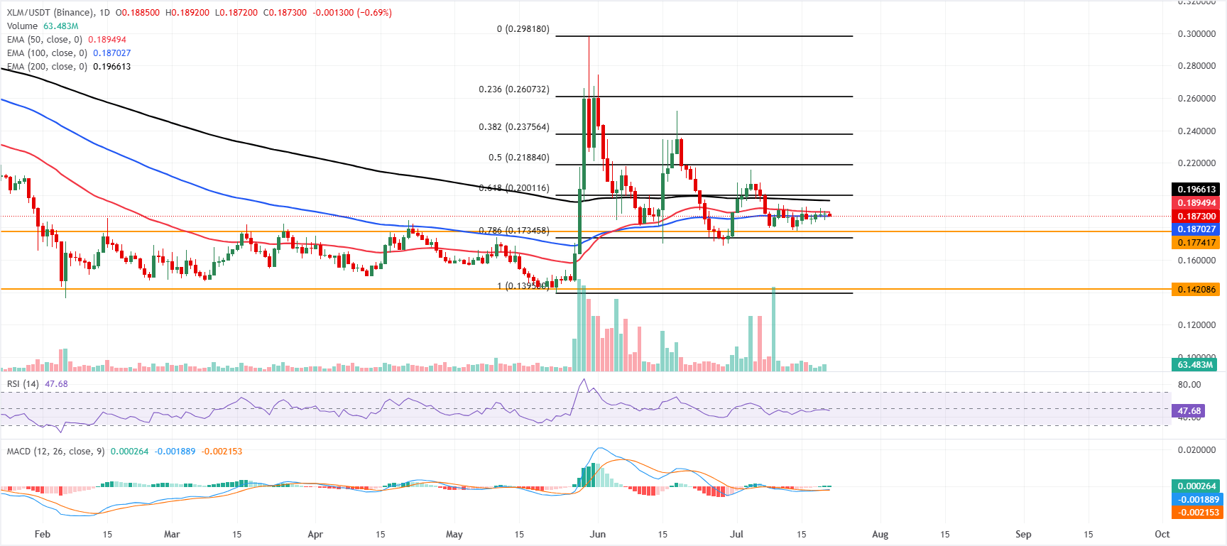Click the Apr label on time axis
The height and width of the screenshot is (546, 1227).
315,535
